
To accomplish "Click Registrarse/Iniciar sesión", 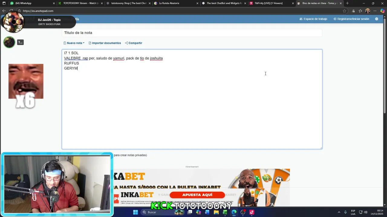I will tap(351, 19).
